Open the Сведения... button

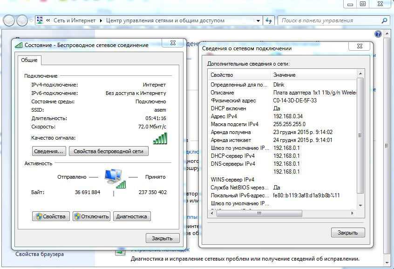49,151
